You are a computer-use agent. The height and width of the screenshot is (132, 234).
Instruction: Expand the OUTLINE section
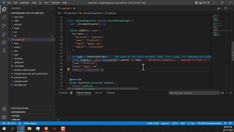click(x=15, y=116)
